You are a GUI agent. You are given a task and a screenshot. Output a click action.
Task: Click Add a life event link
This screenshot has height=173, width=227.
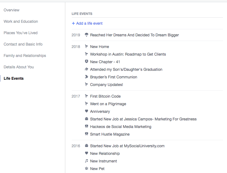tap(87, 23)
